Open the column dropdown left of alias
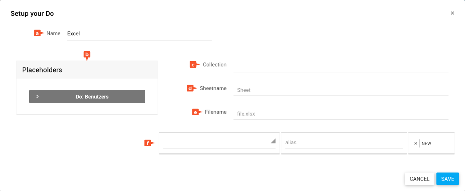This screenshot has width=465, height=191. point(219,142)
